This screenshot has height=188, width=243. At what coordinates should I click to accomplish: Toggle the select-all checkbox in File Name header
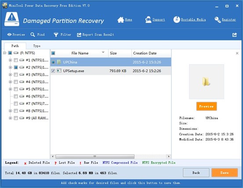(x=53, y=53)
